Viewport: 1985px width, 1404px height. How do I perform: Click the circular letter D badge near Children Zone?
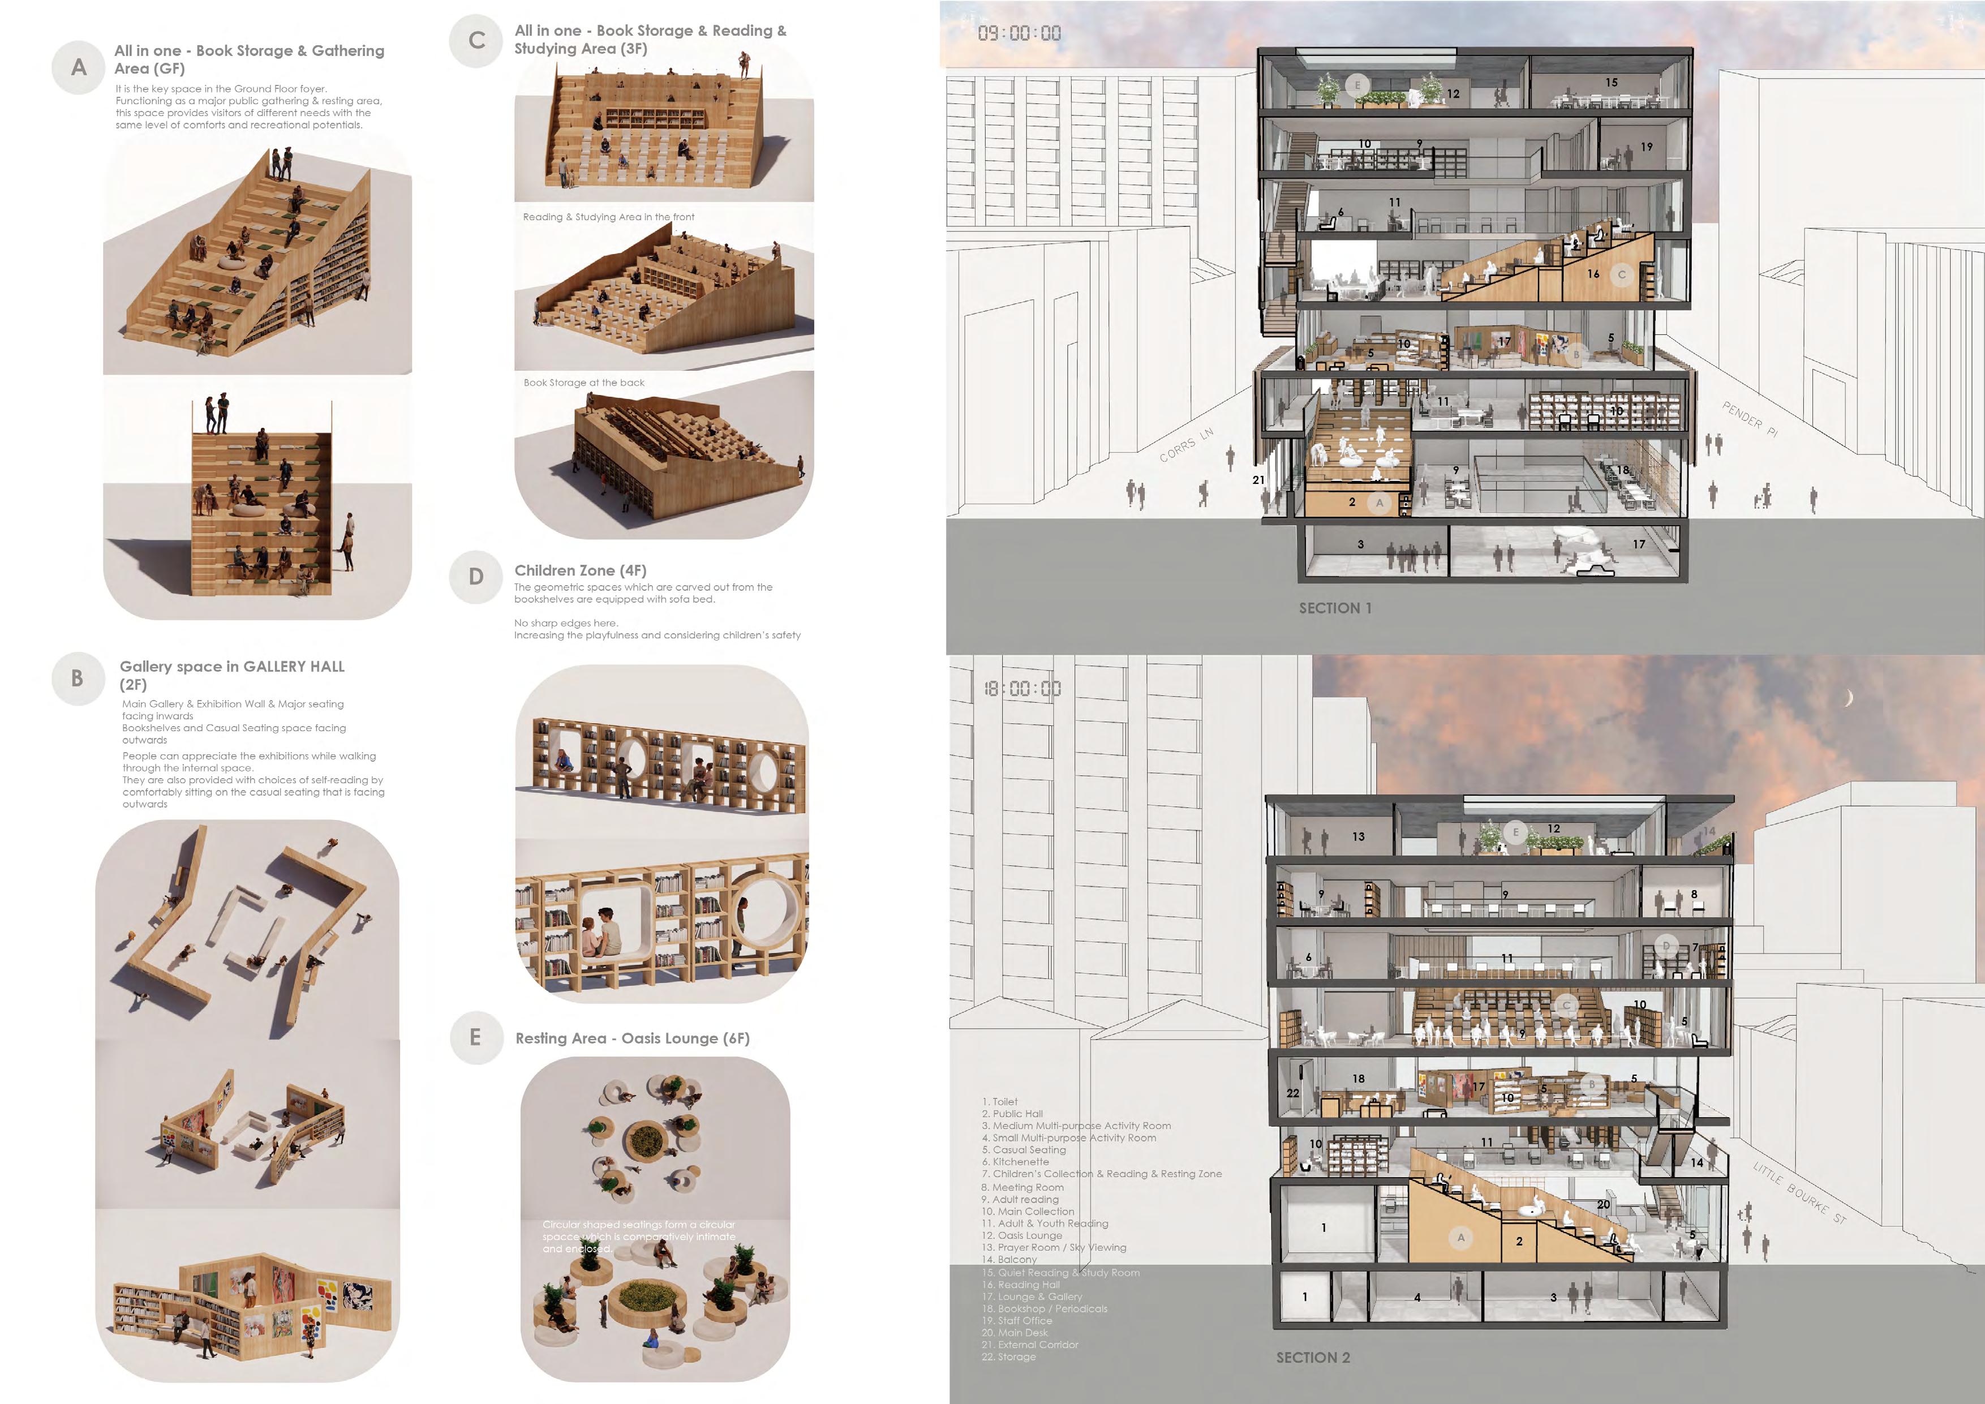(x=476, y=577)
